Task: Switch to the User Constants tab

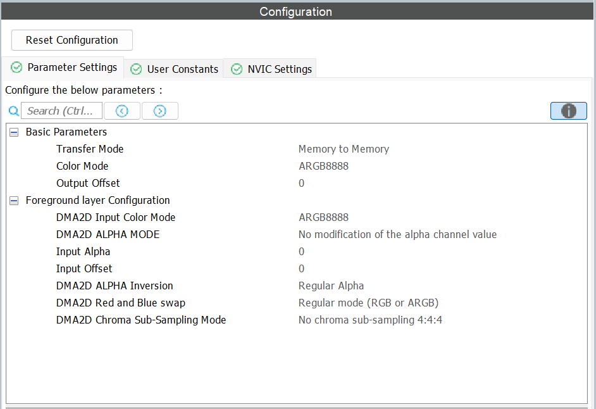Action: [x=182, y=69]
